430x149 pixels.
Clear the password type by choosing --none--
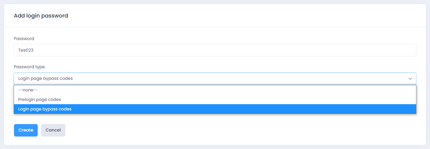[x=28, y=90]
